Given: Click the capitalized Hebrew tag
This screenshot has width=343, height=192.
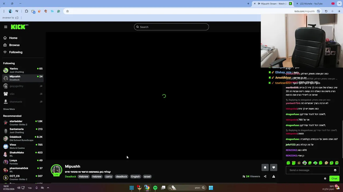Looking at the screenshot, I should tap(84, 177).
